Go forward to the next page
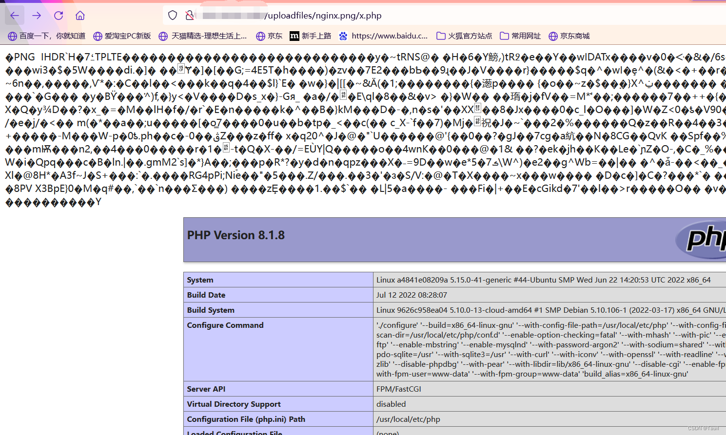The width and height of the screenshot is (726, 435). [x=37, y=16]
